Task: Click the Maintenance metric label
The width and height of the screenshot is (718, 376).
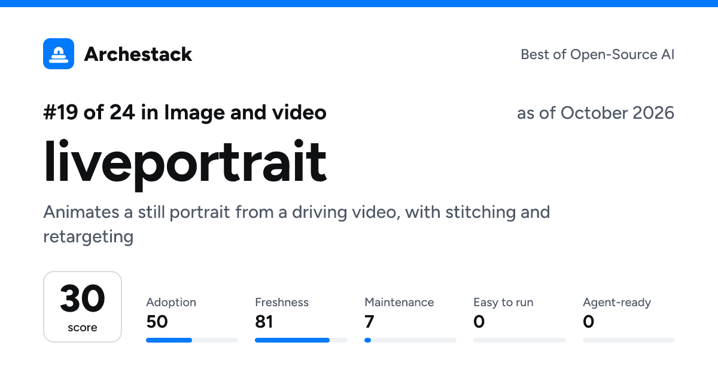Action: tap(399, 303)
